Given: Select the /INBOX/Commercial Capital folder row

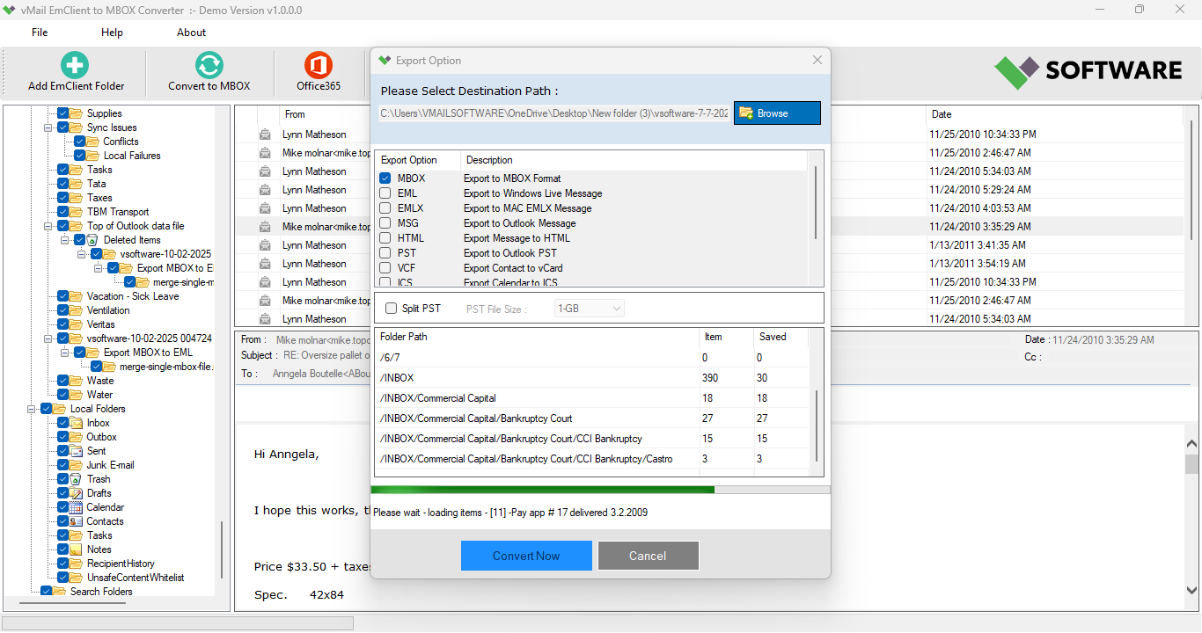Looking at the screenshot, I should coord(591,398).
